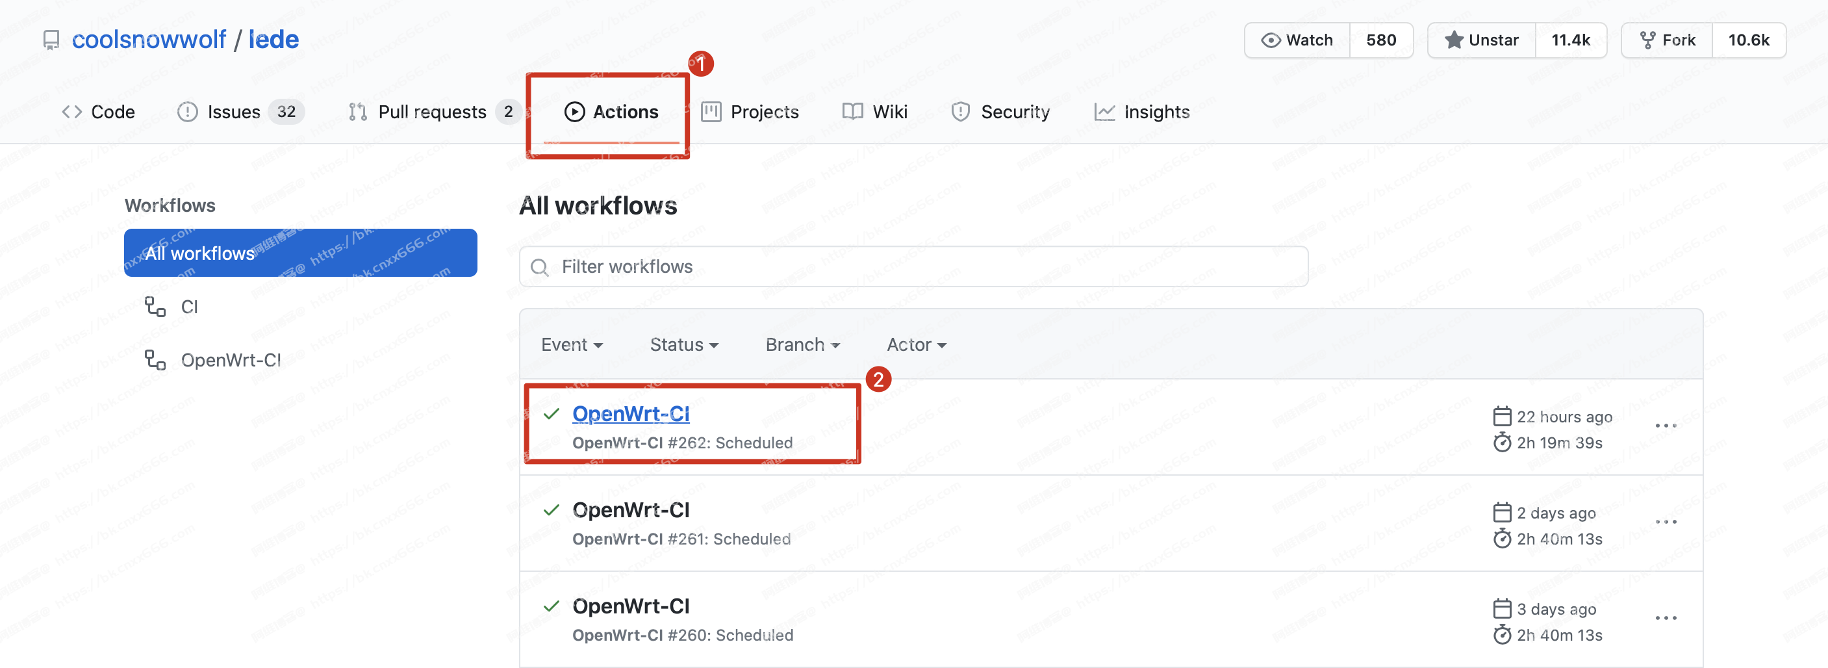Click the search magnifier icon in Filter workflows
The width and height of the screenshot is (1828, 668).
pos(540,268)
